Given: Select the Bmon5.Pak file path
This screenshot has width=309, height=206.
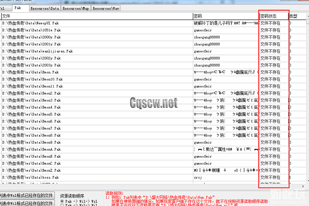Looking at the screenshot, I should tap(31, 114).
